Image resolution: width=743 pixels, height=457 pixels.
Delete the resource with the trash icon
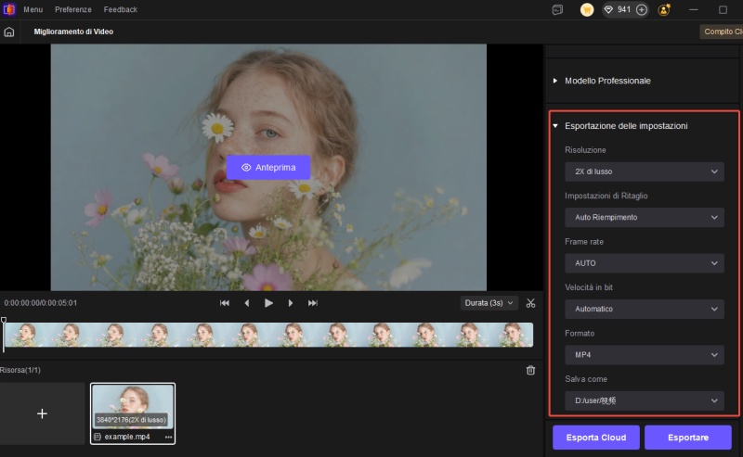(x=530, y=370)
